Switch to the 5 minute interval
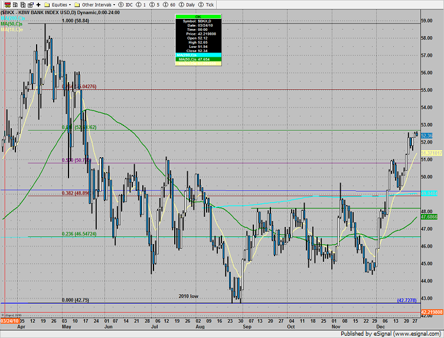 [x=155, y=5]
